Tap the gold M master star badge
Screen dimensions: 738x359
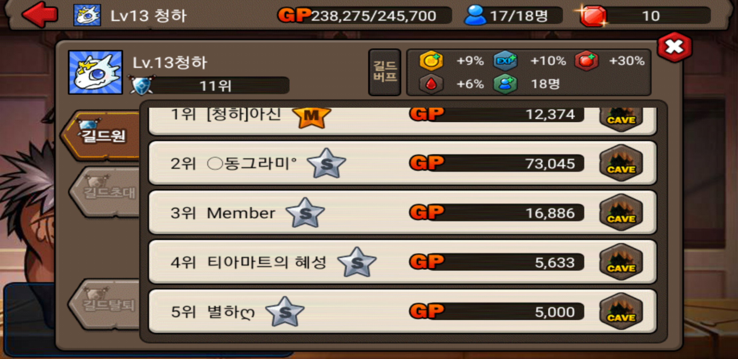click(311, 117)
